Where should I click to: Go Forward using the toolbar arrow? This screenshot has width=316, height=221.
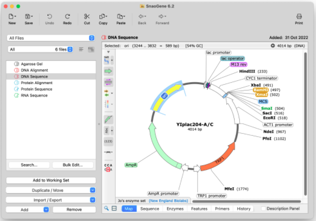(162, 16)
